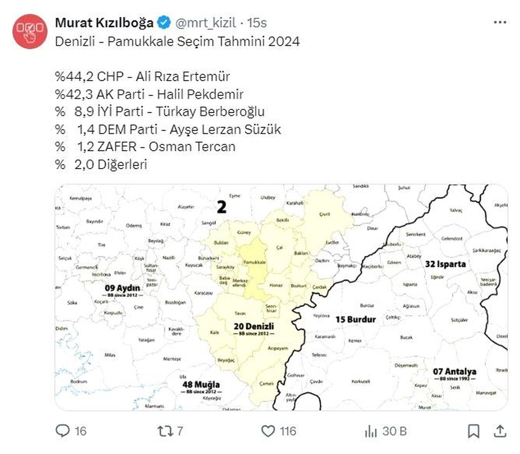Click the 7 retweets count
Viewport: 520px width, 454px height.
click(x=180, y=431)
